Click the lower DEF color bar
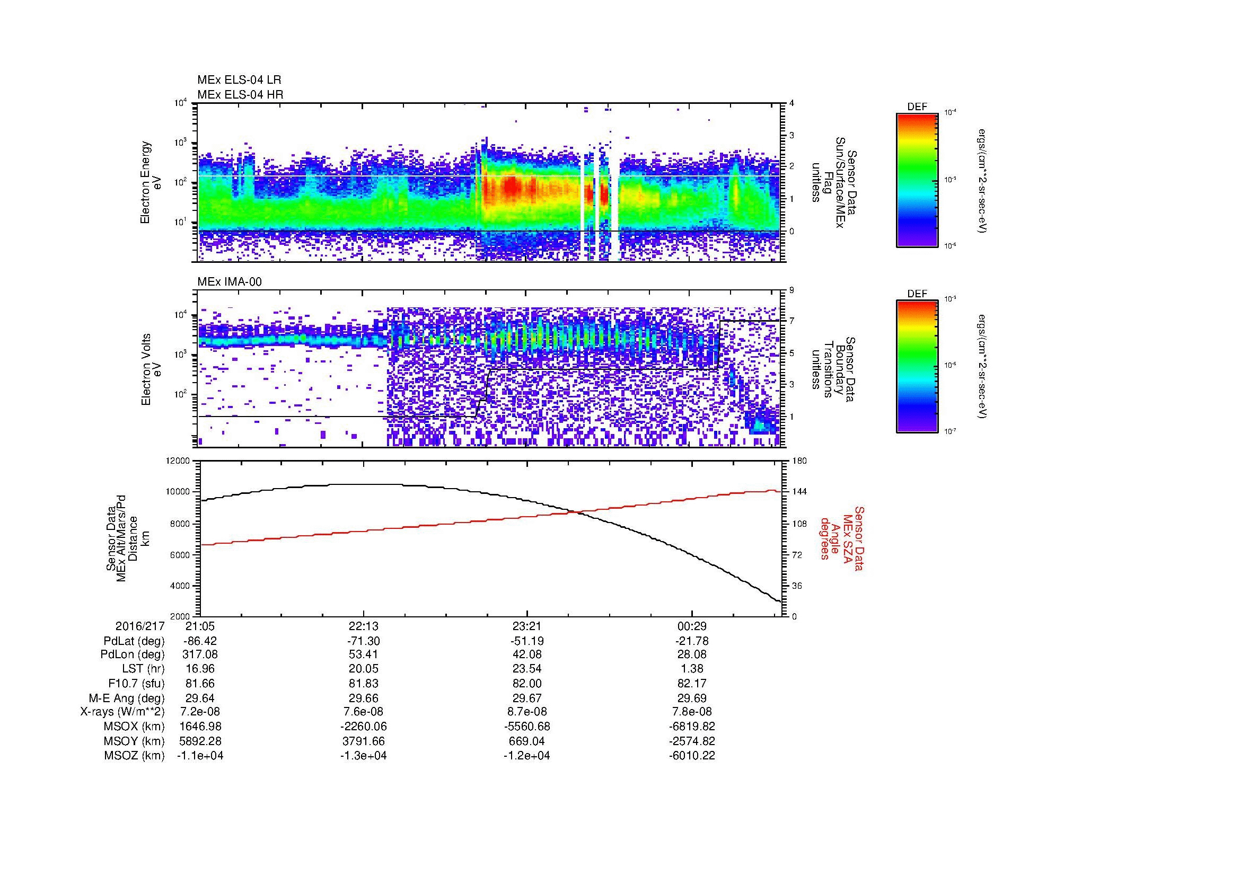Viewport: 1240px width, 876px height. [917, 367]
